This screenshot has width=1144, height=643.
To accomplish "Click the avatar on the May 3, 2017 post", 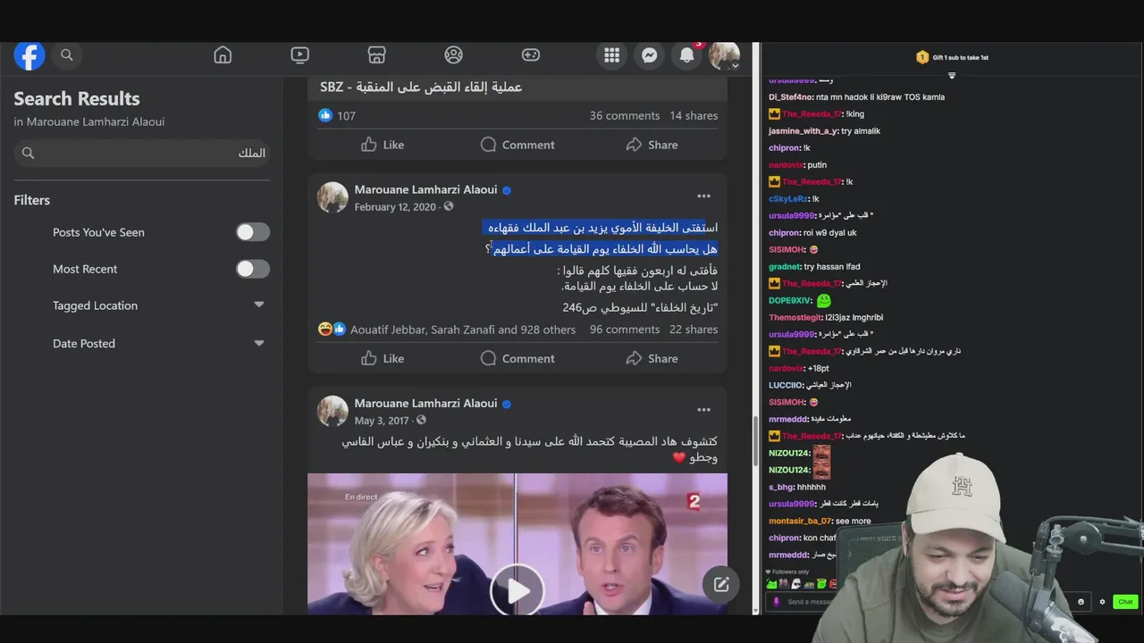I will coord(332,411).
